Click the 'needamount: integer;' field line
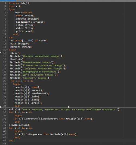This screenshot has width=136, height=145. pos(30,22)
